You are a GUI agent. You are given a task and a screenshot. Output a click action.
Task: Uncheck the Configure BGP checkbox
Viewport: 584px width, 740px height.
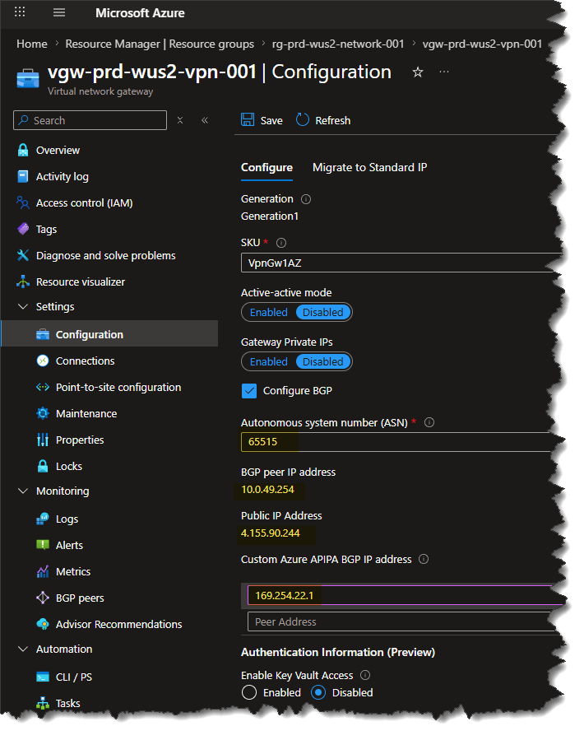(249, 391)
